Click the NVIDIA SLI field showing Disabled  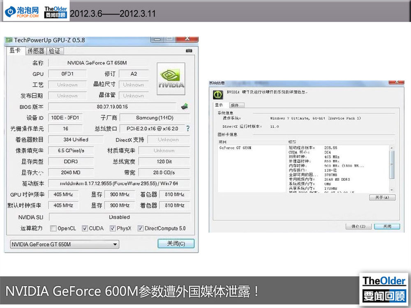[x=119, y=217]
